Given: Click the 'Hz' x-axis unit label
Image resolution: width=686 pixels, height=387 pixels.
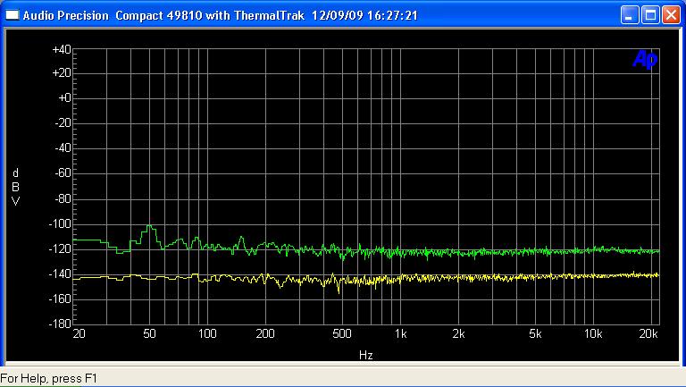Looking at the screenshot, I should [365, 355].
